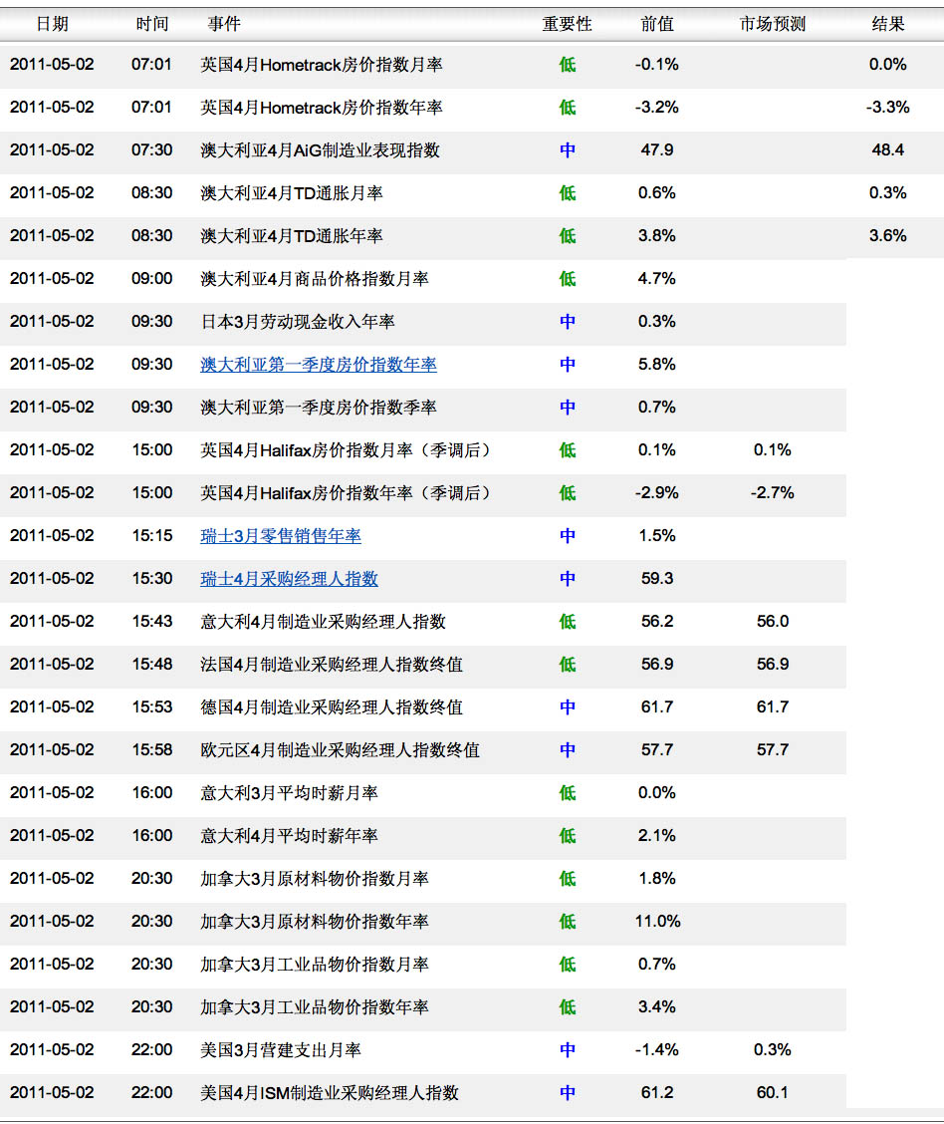
Task: Click previous value 2.1%
Action: click(x=657, y=836)
